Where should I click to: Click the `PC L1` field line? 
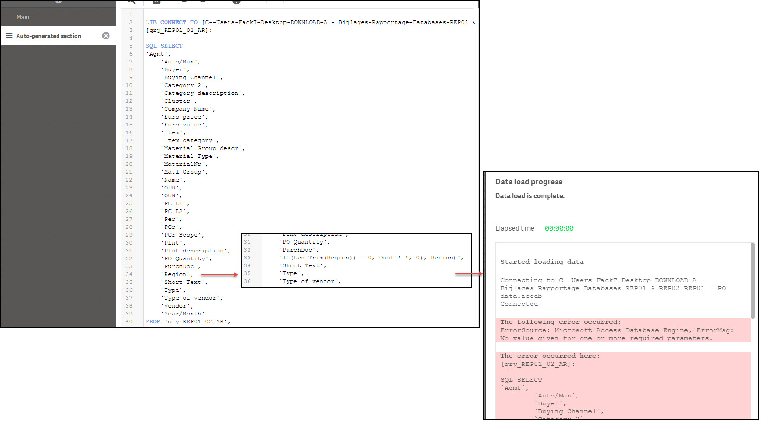pyautogui.click(x=175, y=203)
